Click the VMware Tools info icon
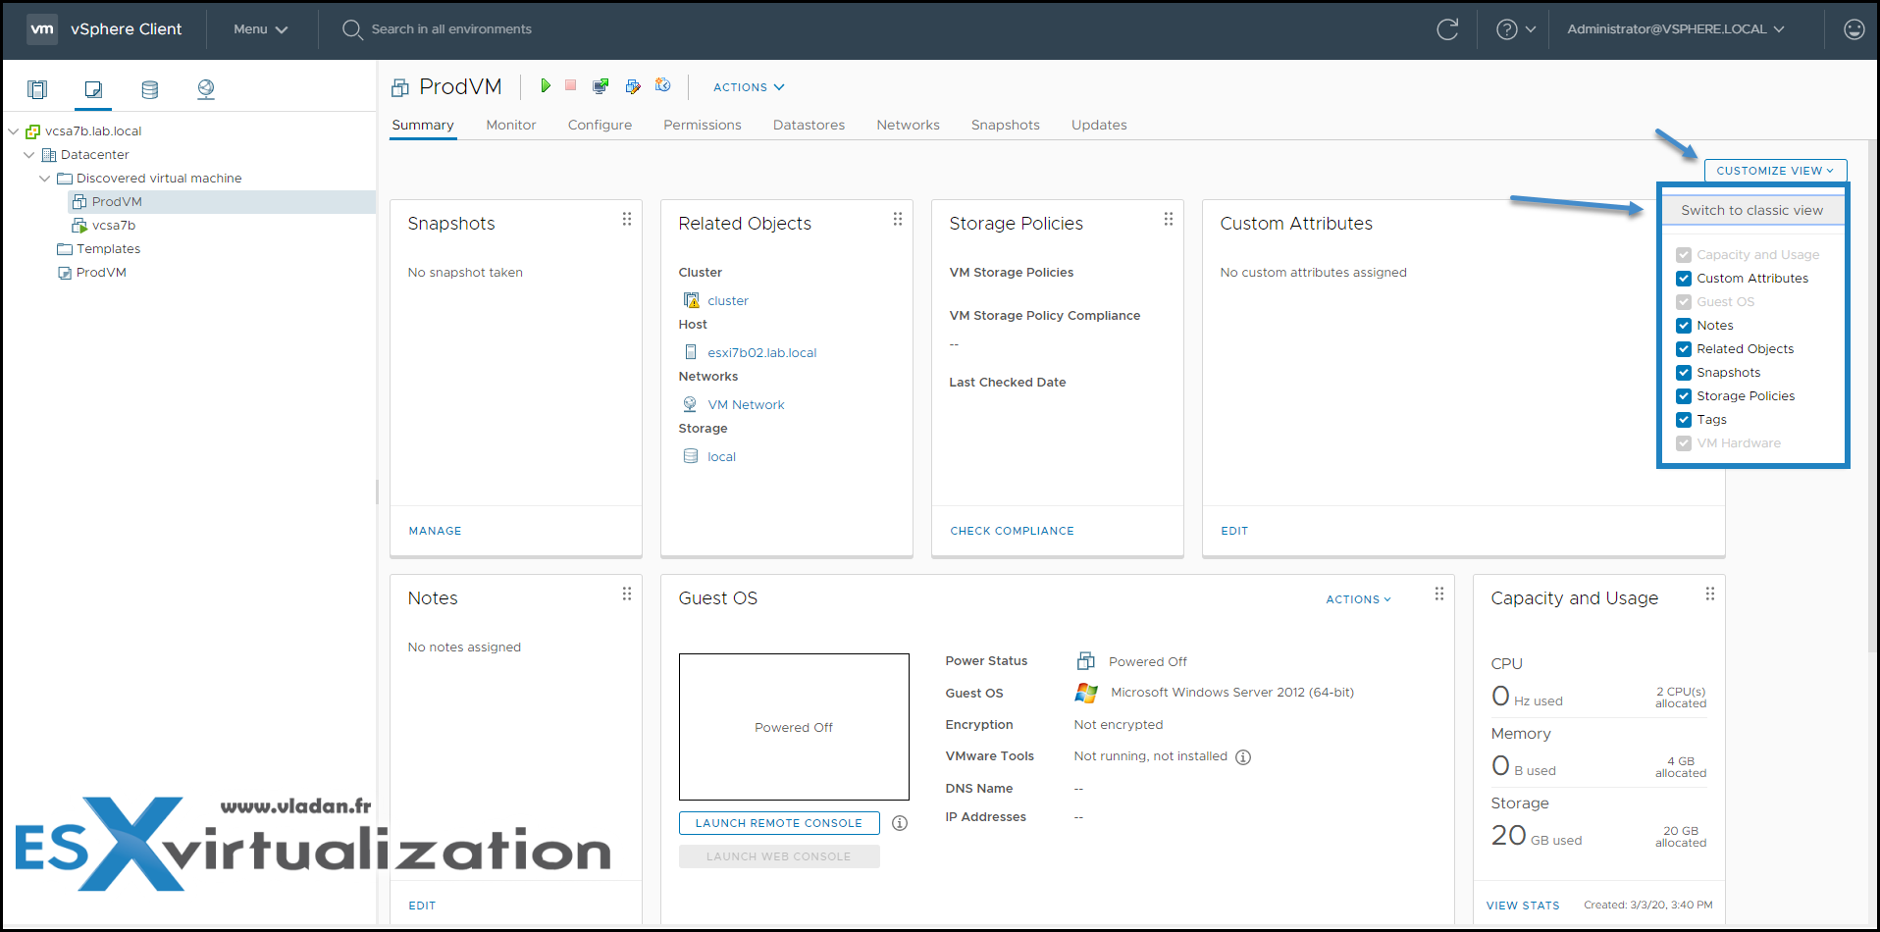Screen dimensions: 1880x932 [x=1243, y=757]
